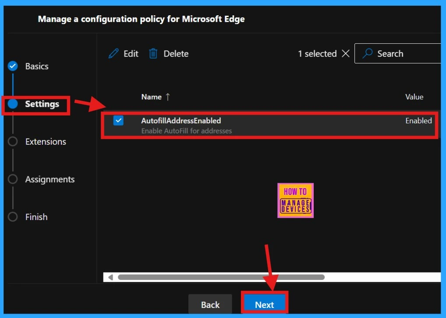Click the Finish step circle
The height and width of the screenshot is (318, 446).
(x=13, y=217)
